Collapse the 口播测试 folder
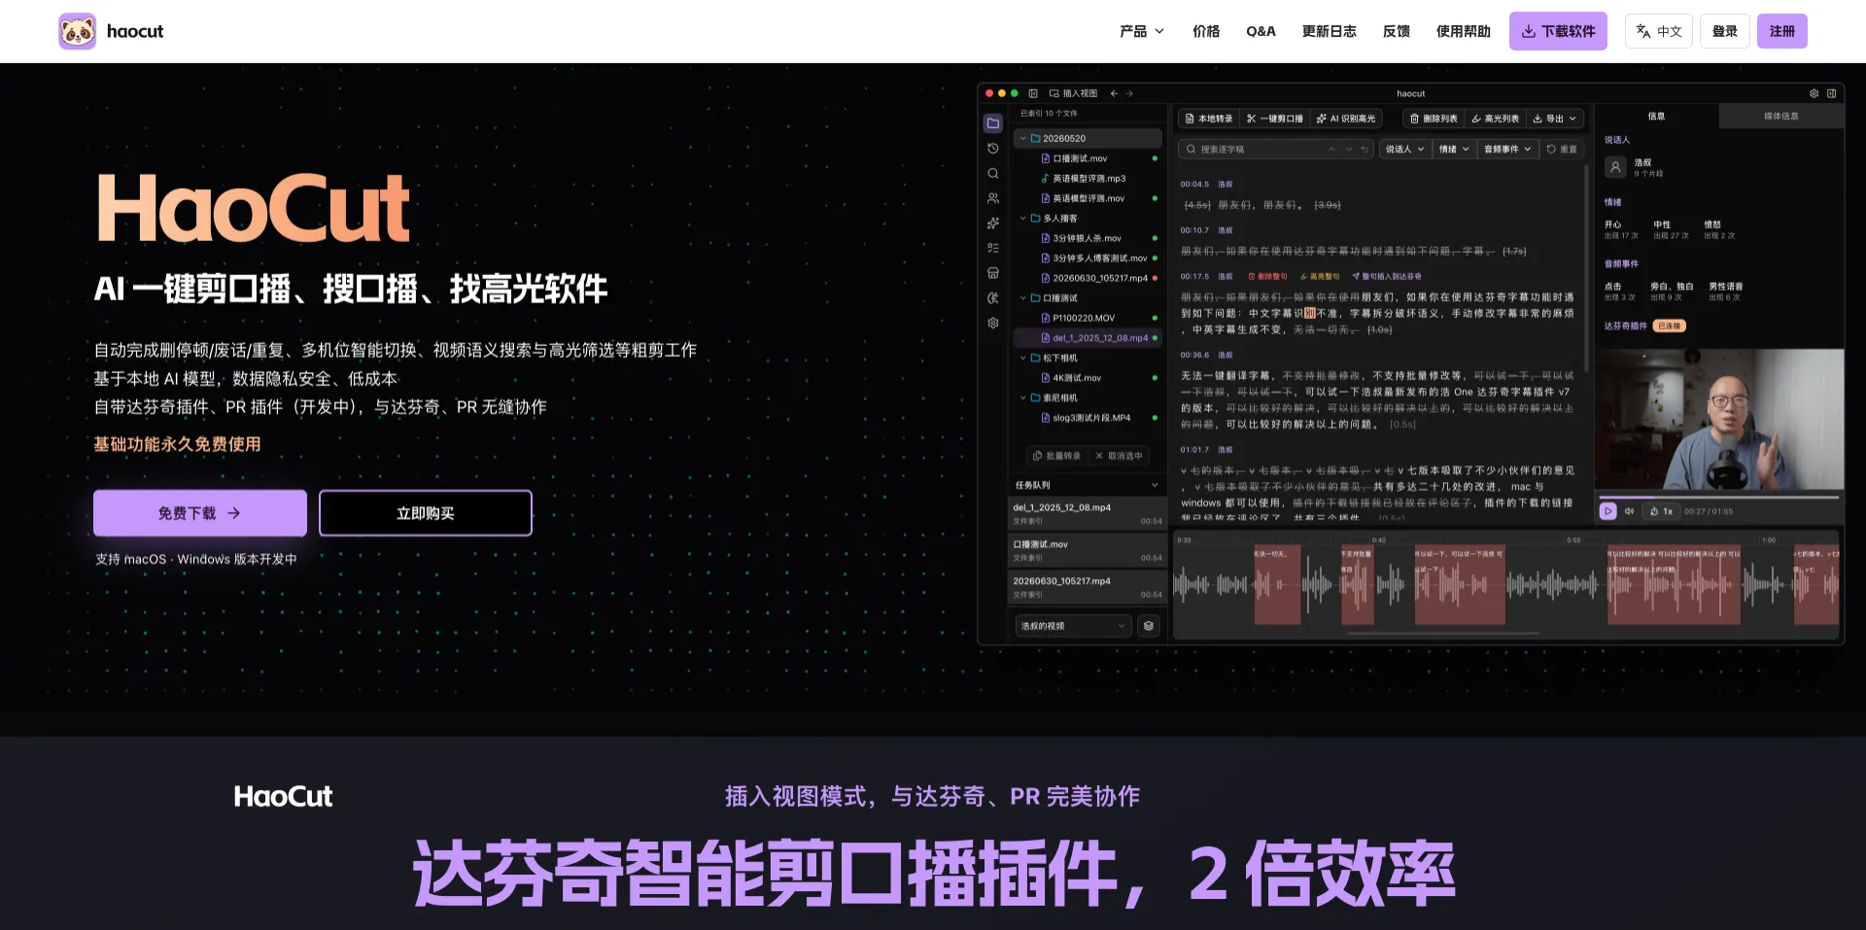1866x930 pixels. [x=1022, y=298]
